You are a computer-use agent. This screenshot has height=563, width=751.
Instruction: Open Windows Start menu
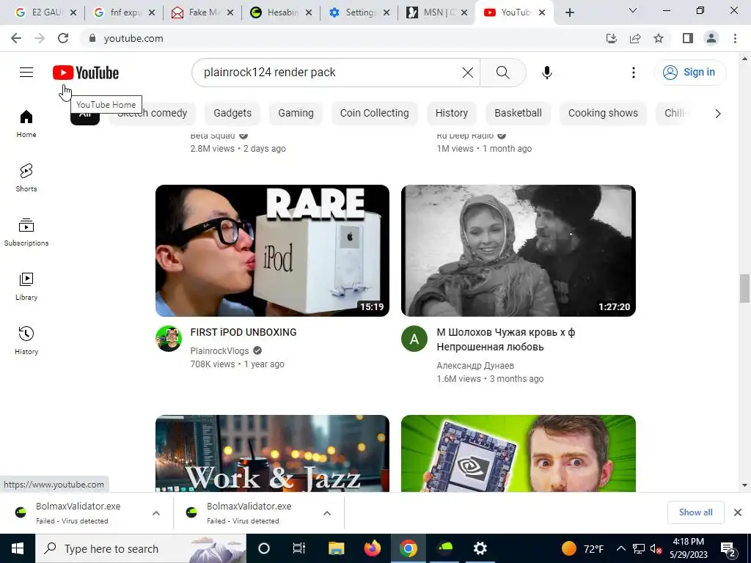coord(18,548)
